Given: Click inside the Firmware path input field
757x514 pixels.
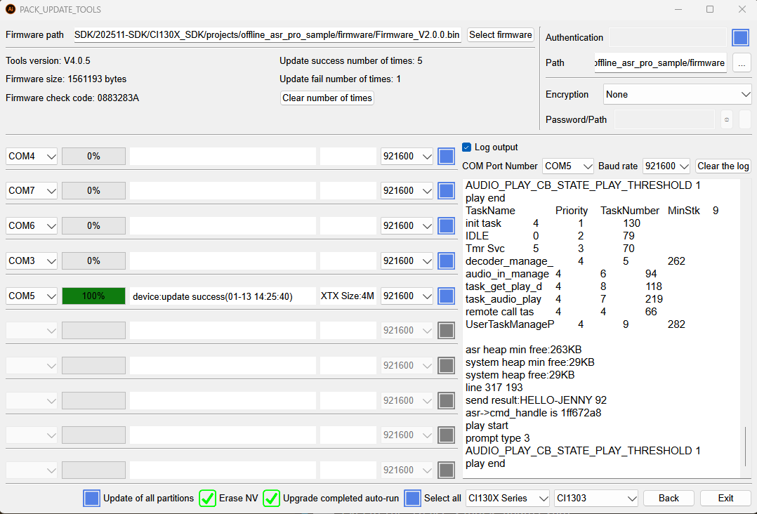Looking at the screenshot, I should (x=267, y=34).
